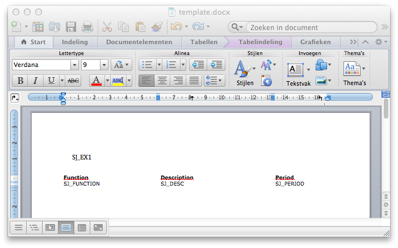Open the Verdana font name dropdown
The height and width of the screenshot is (248, 398).
74,65
